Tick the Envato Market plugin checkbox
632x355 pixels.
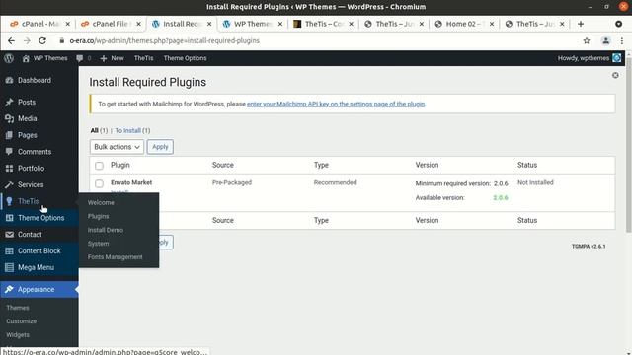coord(99,184)
